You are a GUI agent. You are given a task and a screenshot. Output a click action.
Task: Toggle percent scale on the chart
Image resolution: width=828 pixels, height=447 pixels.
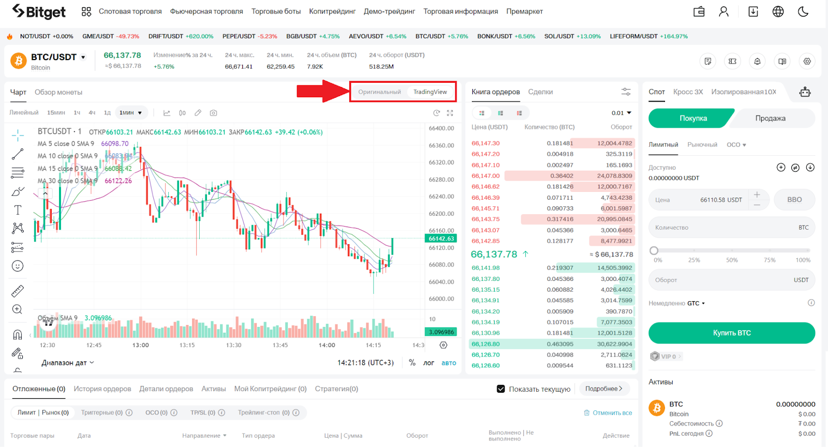(x=412, y=363)
